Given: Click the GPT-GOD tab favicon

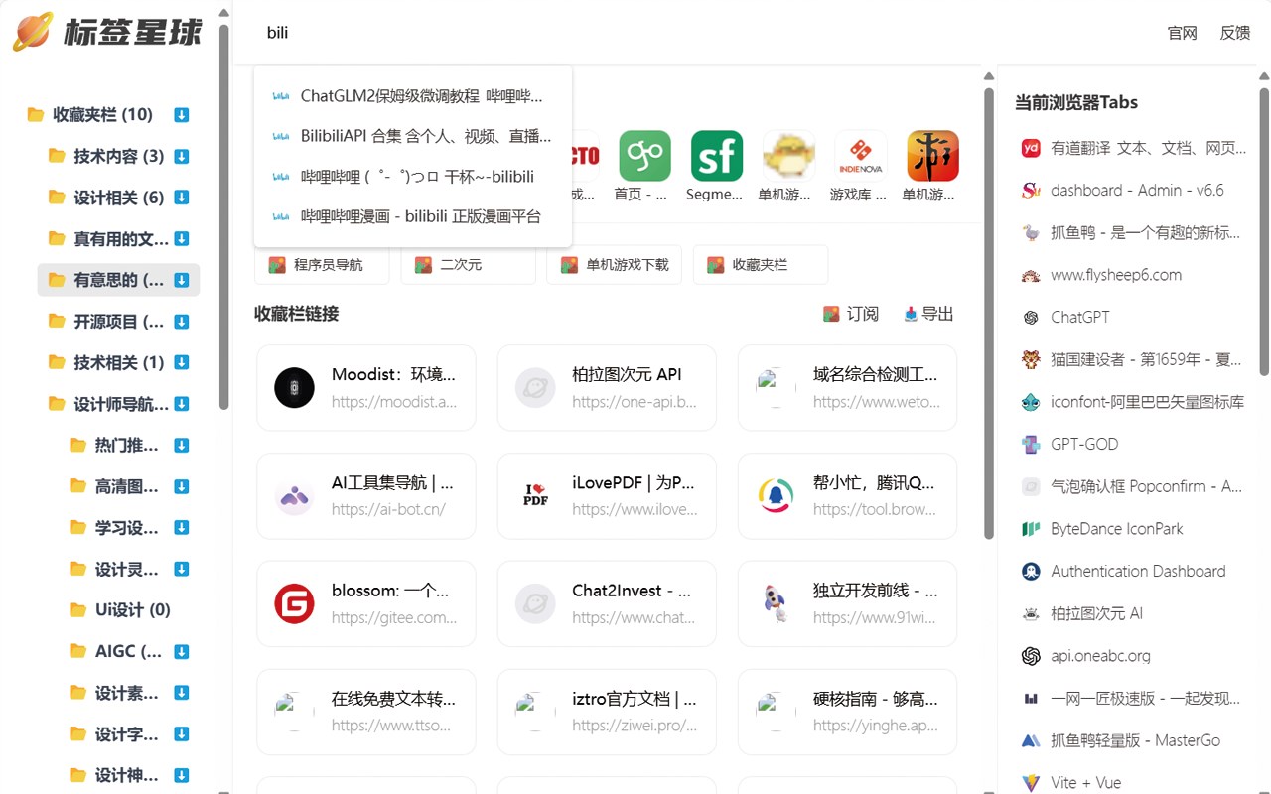Looking at the screenshot, I should coord(1031,445).
